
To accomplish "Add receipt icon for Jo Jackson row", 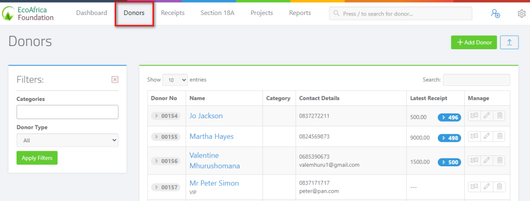I will 474,116.
